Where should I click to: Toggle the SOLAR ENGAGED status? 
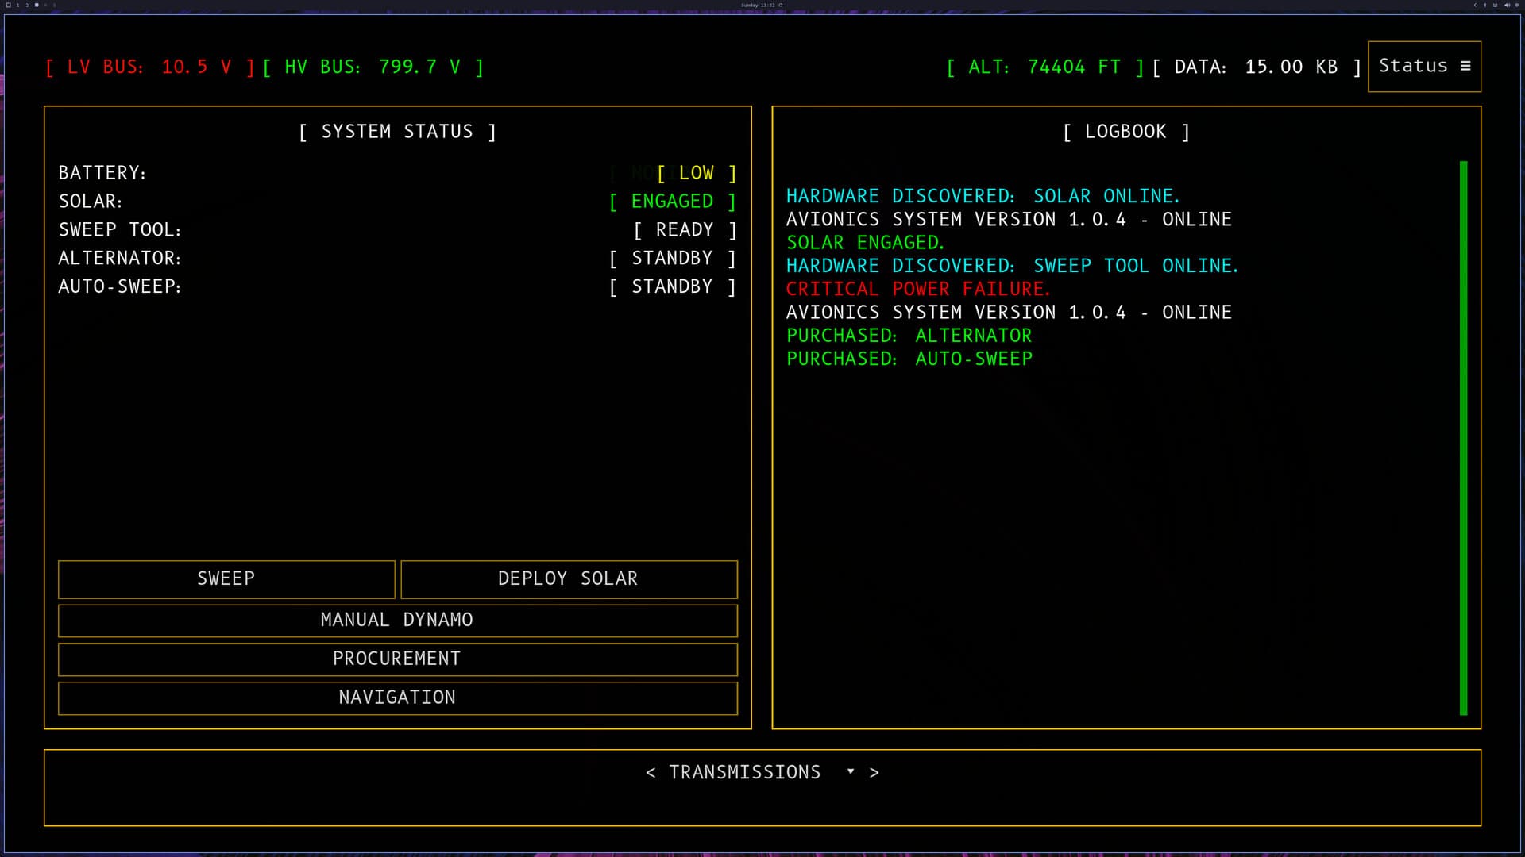point(673,201)
